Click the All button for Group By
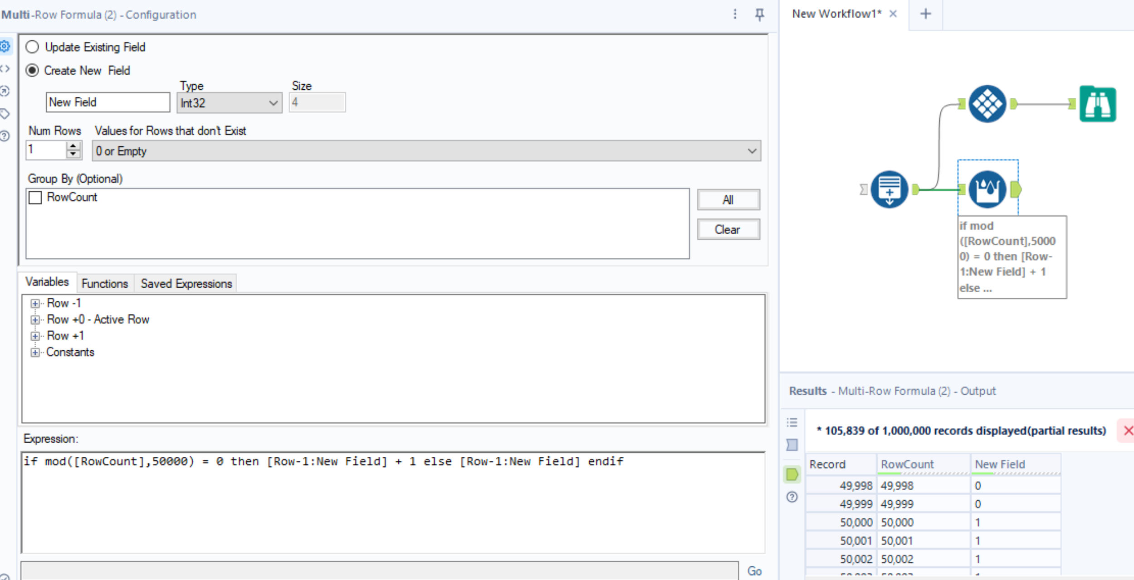This screenshot has width=1134, height=580. tap(728, 200)
